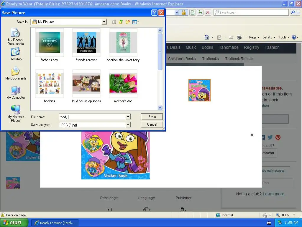
Task: Click the browser security lock icon
Action: (183, 12)
